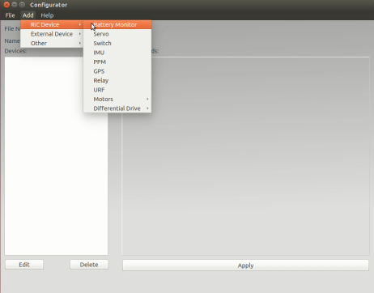Minimize the Configurator window
This screenshot has height=293, width=374.
(15, 5)
